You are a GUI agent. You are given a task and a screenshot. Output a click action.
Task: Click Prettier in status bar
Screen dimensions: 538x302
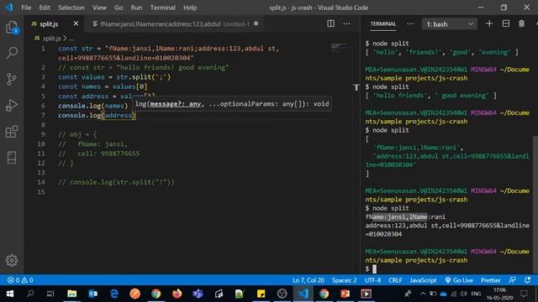490,280
